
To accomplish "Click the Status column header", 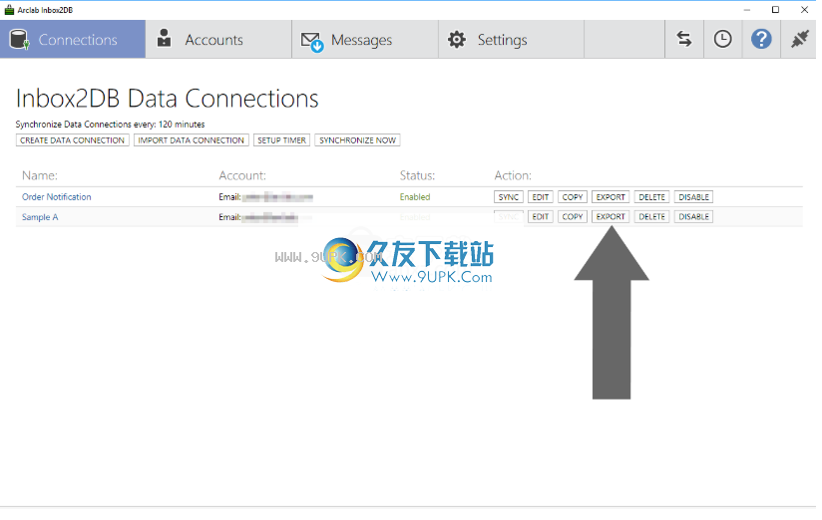I will click(x=417, y=175).
